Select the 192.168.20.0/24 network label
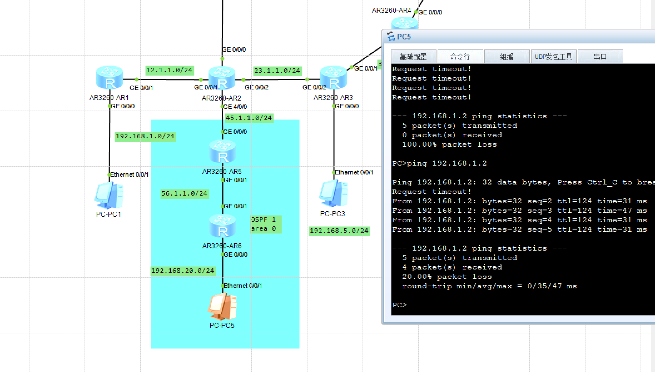Image resolution: width=655 pixels, height=372 pixels. click(183, 271)
